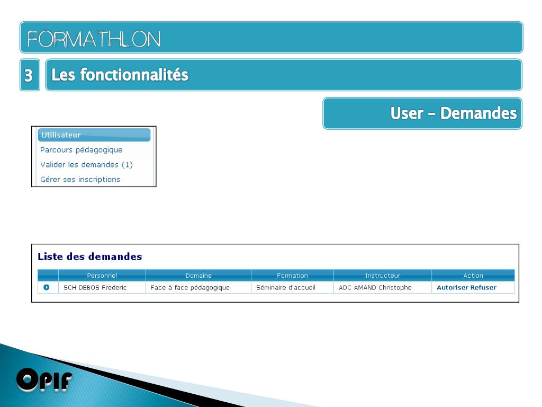The height and width of the screenshot is (407, 542).
Task: Select Gérer ses inscriptions menu entry
Action: [x=80, y=179]
